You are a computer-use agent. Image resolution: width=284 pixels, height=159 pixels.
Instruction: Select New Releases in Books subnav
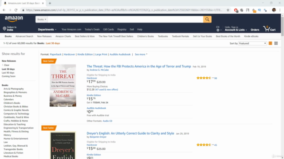(44, 36)
